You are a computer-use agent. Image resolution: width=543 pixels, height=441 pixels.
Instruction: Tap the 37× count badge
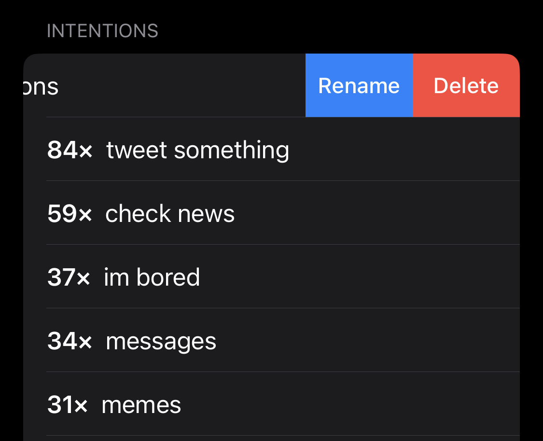coord(69,277)
